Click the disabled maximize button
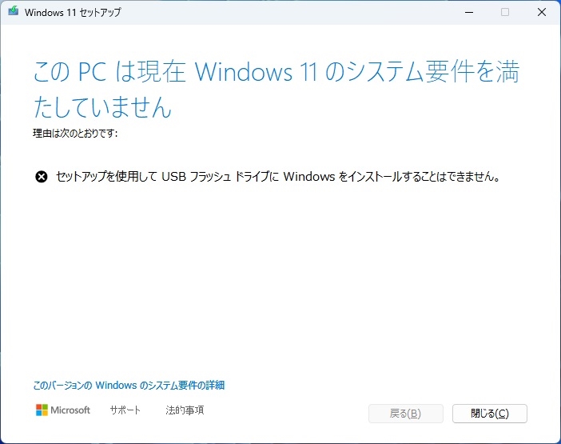The height and width of the screenshot is (444, 561). pos(505,12)
